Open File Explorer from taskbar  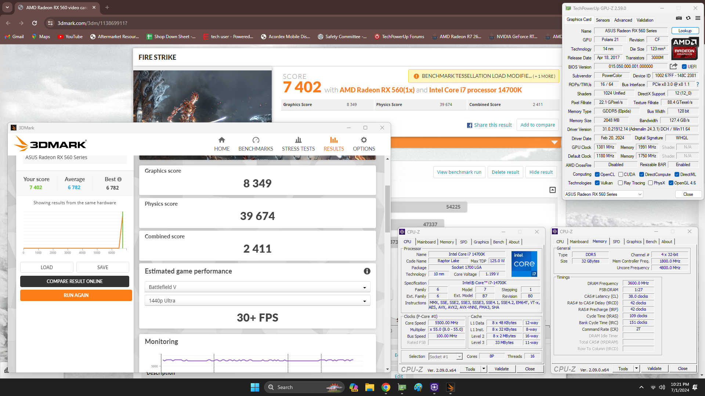[x=369, y=387]
